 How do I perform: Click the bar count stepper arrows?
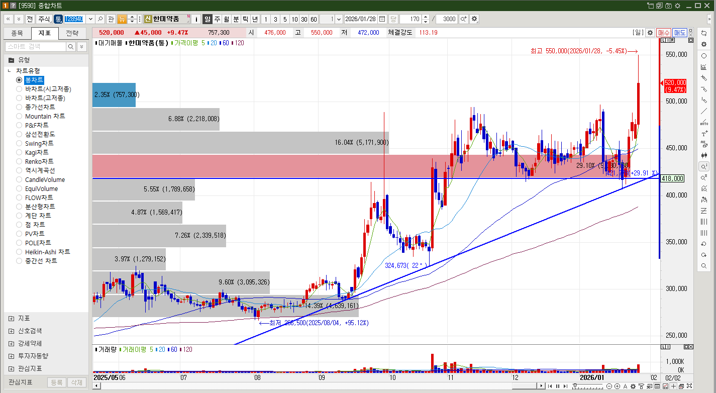coord(426,19)
